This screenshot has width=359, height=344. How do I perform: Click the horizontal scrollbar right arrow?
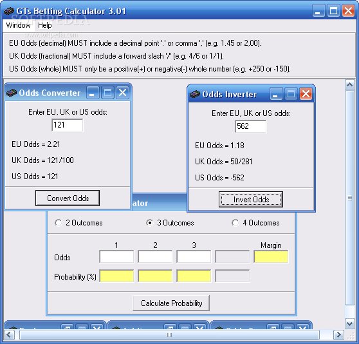pyautogui.click(x=338, y=335)
